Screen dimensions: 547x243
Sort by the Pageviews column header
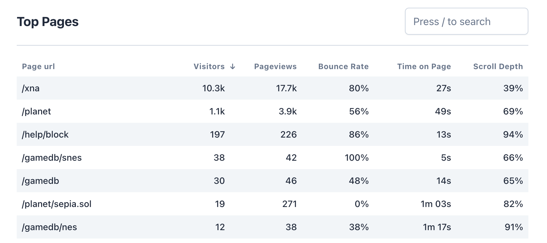click(275, 67)
